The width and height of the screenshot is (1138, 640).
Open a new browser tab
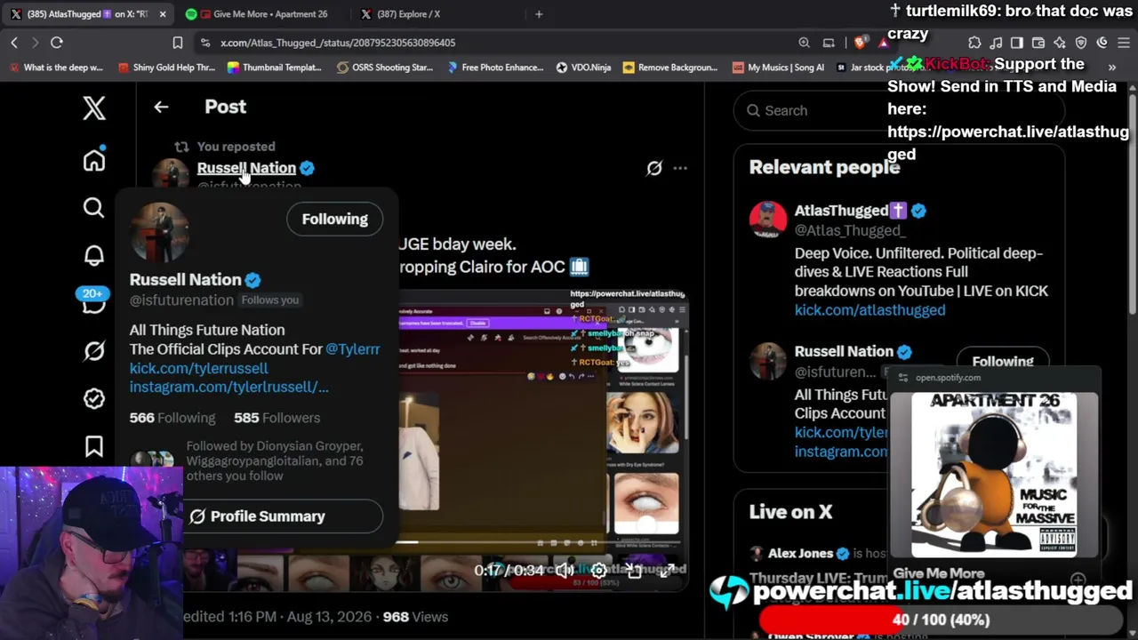click(x=539, y=14)
